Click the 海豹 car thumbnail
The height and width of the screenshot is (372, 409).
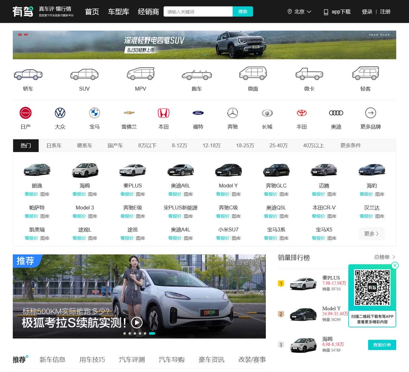(372, 170)
